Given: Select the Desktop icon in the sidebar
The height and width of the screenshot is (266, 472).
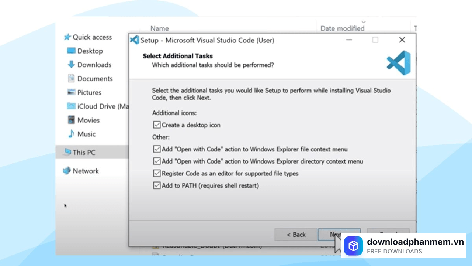Looking at the screenshot, I should click(x=71, y=51).
